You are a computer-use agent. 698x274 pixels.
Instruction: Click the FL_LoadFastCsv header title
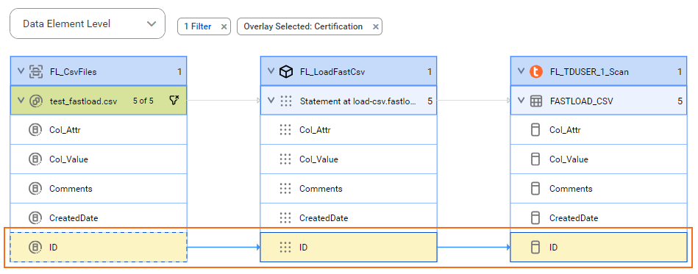[332, 71]
